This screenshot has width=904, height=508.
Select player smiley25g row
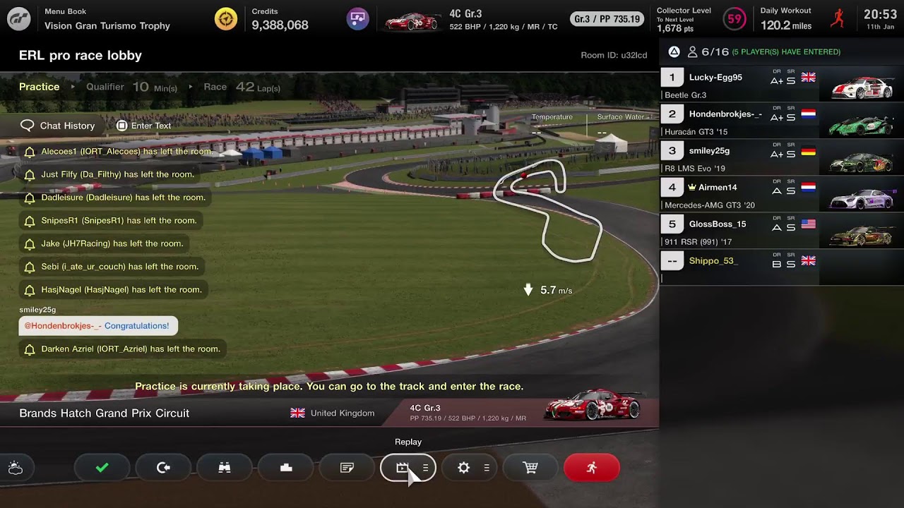[782, 158]
